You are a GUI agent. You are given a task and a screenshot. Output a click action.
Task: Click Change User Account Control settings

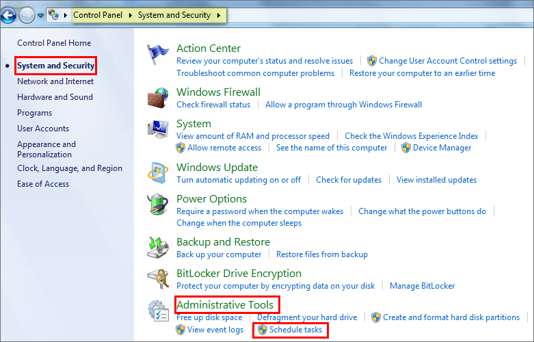point(448,61)
